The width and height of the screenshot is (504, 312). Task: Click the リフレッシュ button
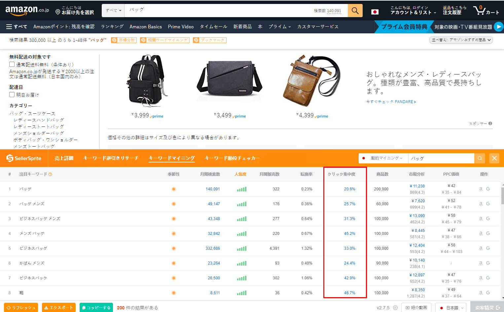21,308
